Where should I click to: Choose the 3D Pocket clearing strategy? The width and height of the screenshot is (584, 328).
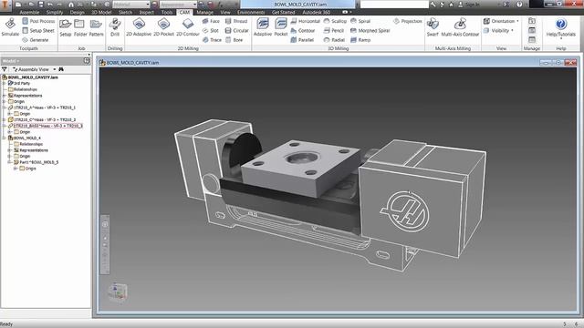pos(281,27)
